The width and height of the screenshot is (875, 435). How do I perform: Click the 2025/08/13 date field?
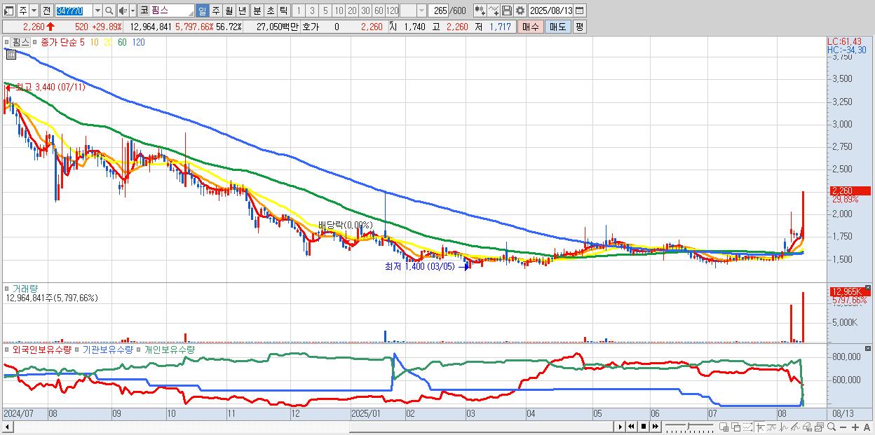(x=551, y=11)
